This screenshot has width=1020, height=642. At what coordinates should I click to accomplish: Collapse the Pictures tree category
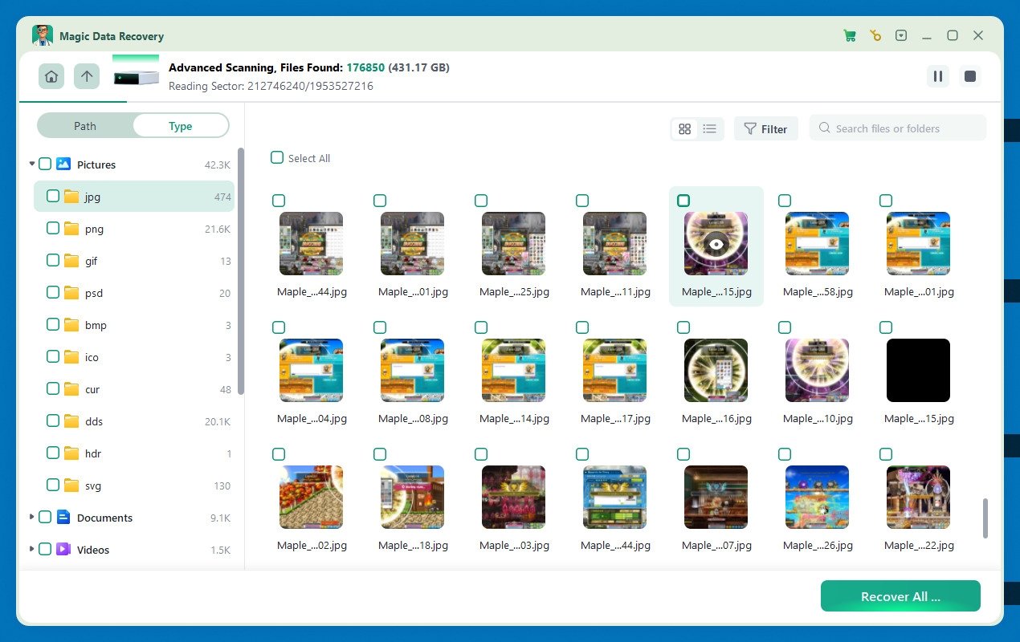click(x=32, y=164)
